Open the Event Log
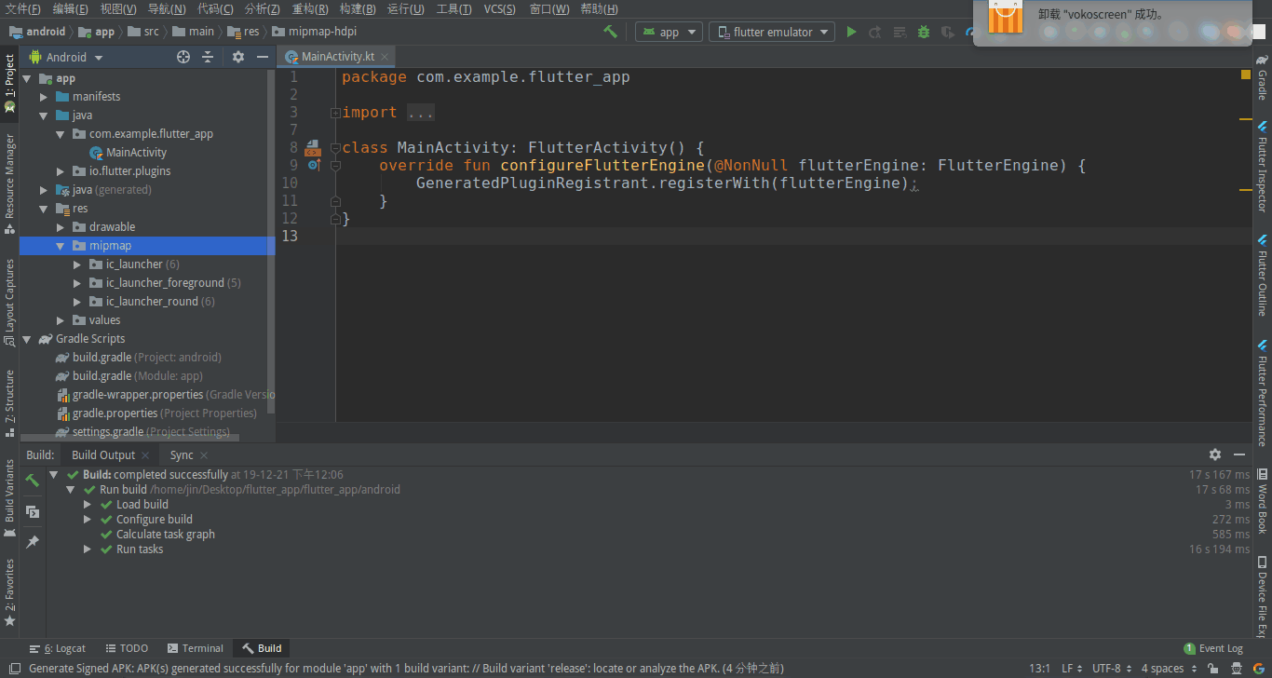 (x=1213, y=648)
